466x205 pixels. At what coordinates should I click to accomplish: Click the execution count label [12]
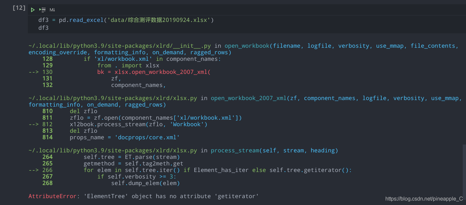[19, 8]
